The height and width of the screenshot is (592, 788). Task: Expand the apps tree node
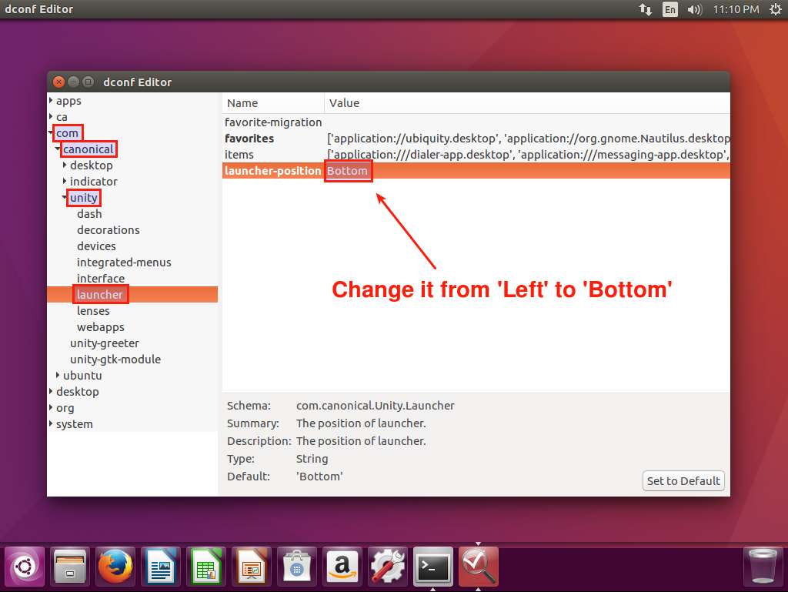pyautogui.click(x=52, y=101)
